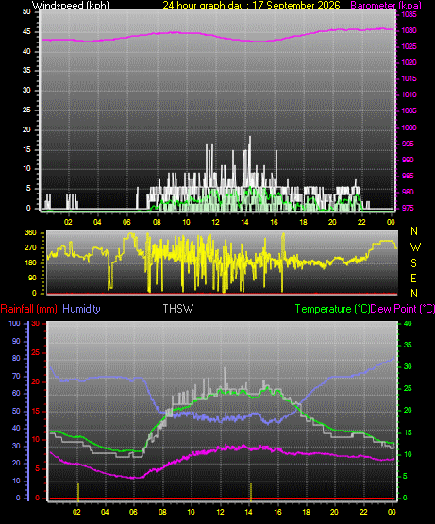Click the S compass letter on direction chart
435x524 pixels.
pyautogui.click(x=414, y=263)
